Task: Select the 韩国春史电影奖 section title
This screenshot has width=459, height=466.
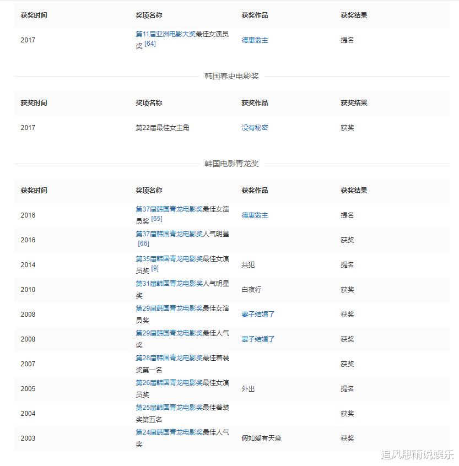Action: click(231, 77)
